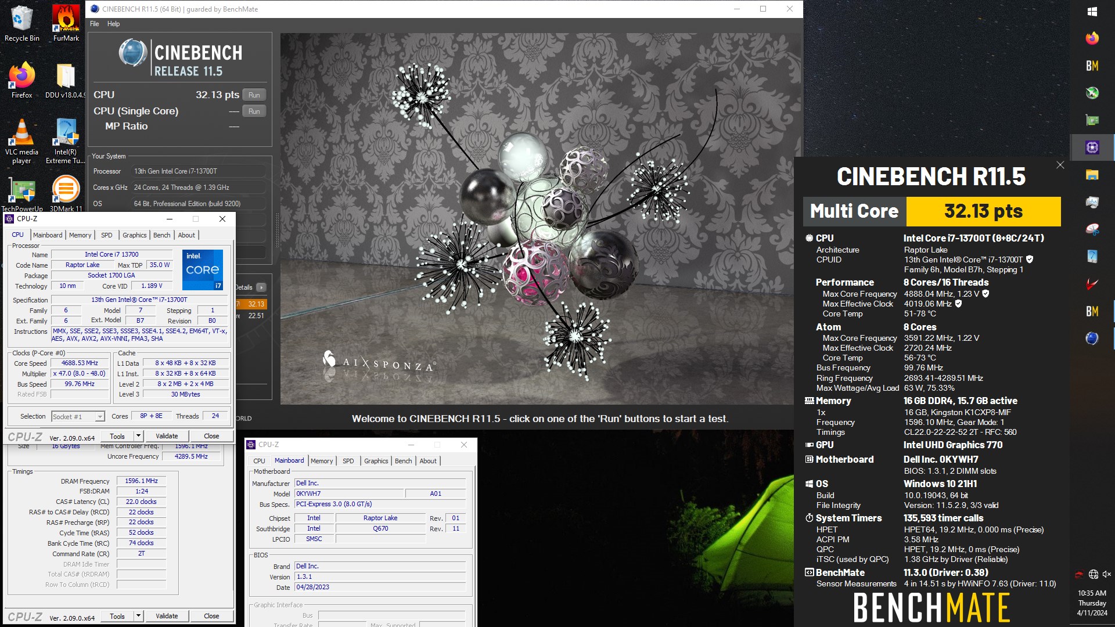Viewport: 1115px width, 627px height.
Task: Switch to Memory tab in top CPU-Z
Action: pos(80,235)
